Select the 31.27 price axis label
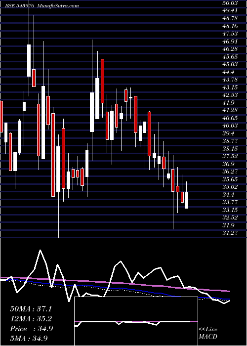This screenshot has width=247, height=346. coord(230,233)
